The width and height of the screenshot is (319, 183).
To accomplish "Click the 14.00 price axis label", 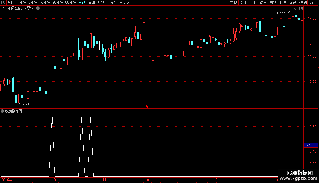I will (x=312, y=19).
